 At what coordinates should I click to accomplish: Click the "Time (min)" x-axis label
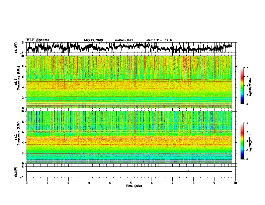tap(134, 186)
